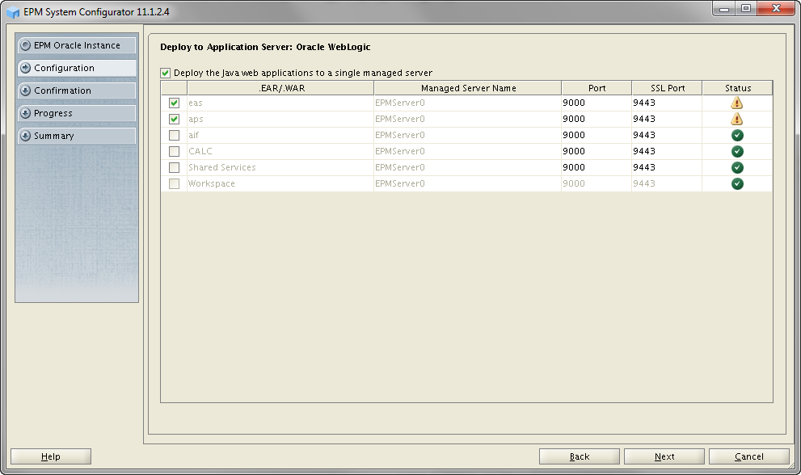Screen dimensions: 801x475
Task: Click the Port cell in Workspace row
Action: click(597, 184)
